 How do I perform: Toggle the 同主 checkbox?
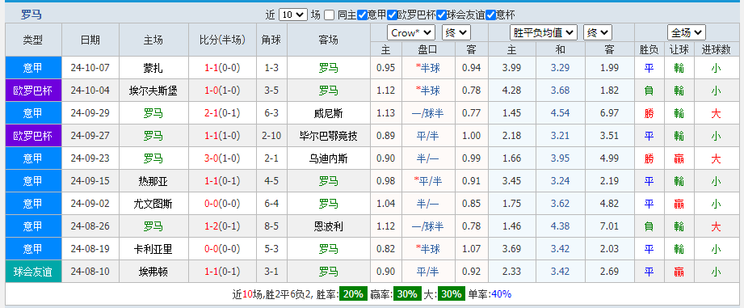click(x=330, y=15)
